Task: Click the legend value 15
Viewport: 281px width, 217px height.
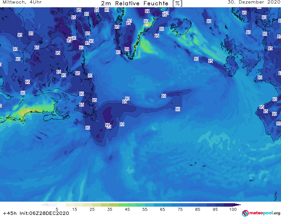Action: click(x=74, y=209)
